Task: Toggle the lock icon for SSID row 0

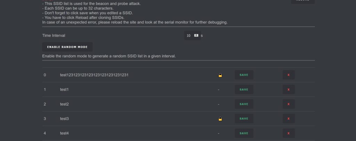Action: pyautogui.click(x=220, y=75)
